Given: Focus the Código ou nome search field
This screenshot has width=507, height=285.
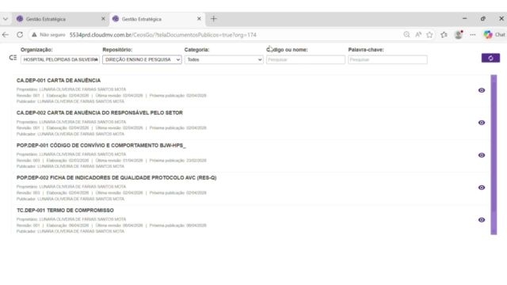Looking at the screenshot, I should [x=306, y=60].
